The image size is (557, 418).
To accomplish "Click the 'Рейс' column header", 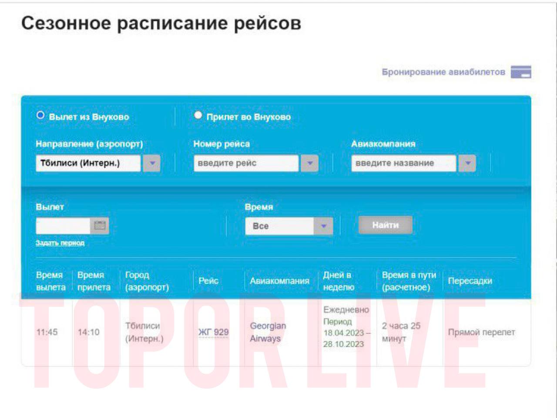I will click(208, 281).
